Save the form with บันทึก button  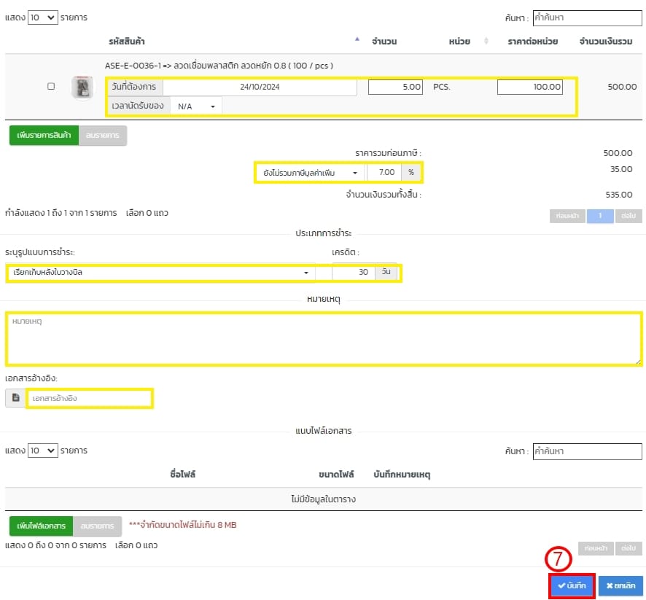click(572, 585)
